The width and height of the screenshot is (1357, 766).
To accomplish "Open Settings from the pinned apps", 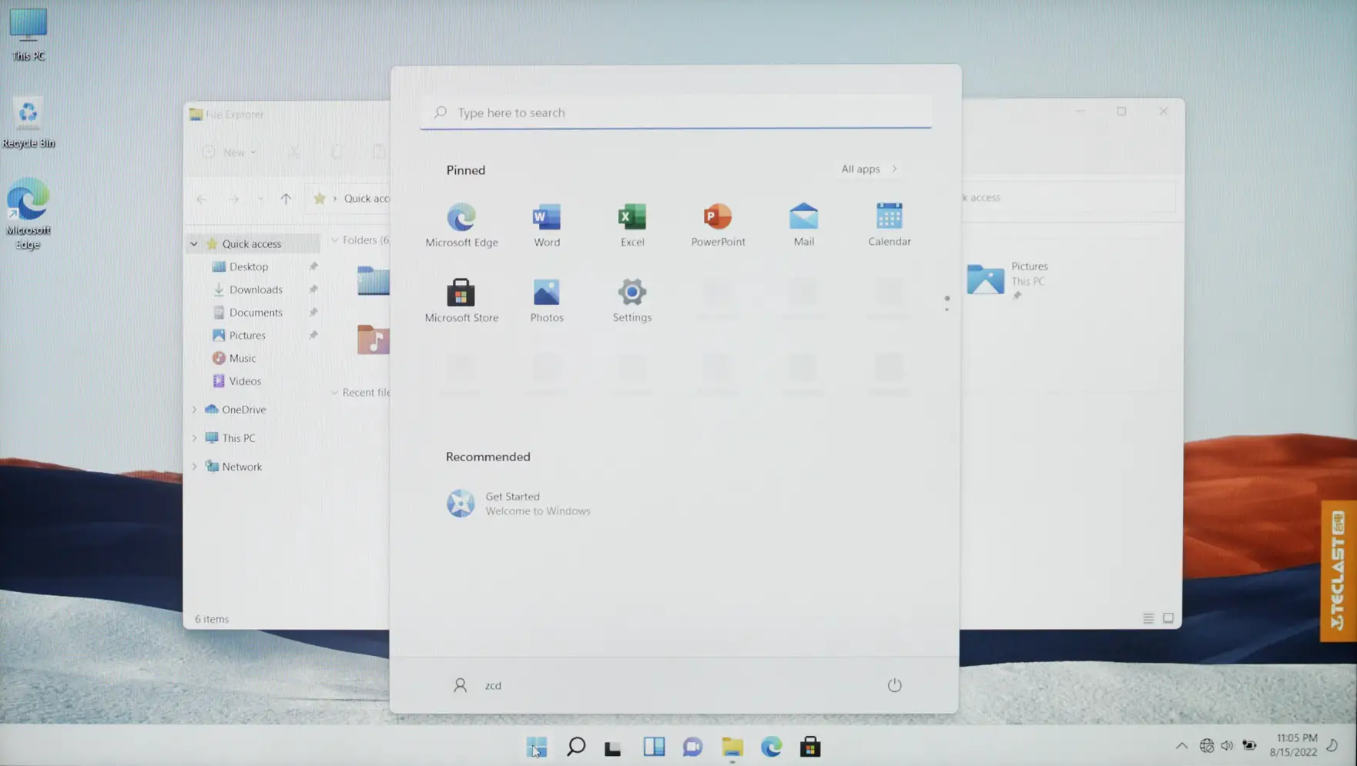I will 632,300.
